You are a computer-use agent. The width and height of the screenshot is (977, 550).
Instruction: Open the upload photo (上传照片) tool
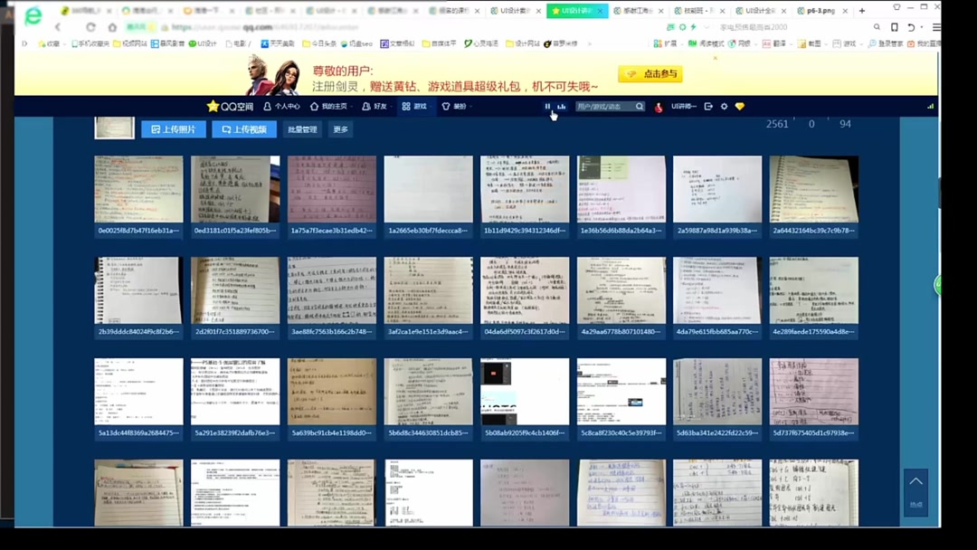pos(173,128)
